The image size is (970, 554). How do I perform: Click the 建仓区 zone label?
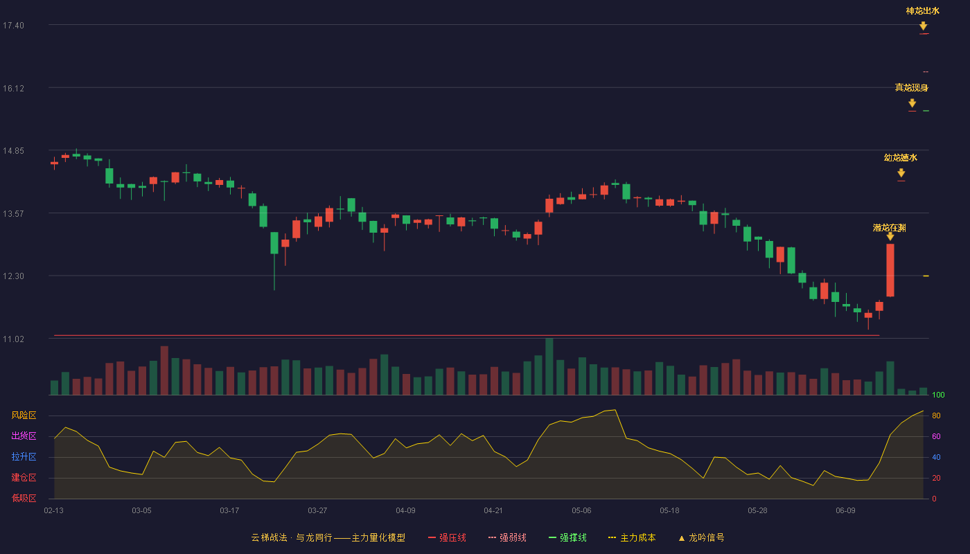pyautogui.click(x=24, y=478)
